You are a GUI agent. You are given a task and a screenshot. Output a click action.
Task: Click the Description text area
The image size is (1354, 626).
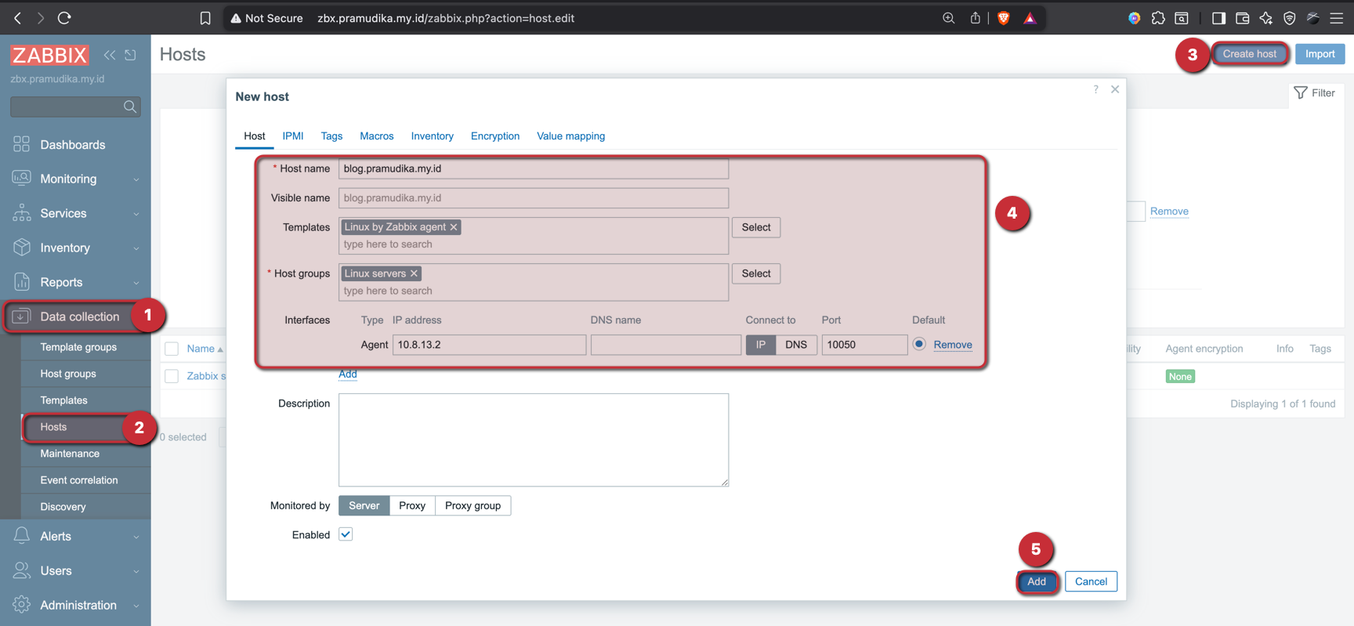pos(534,440)
